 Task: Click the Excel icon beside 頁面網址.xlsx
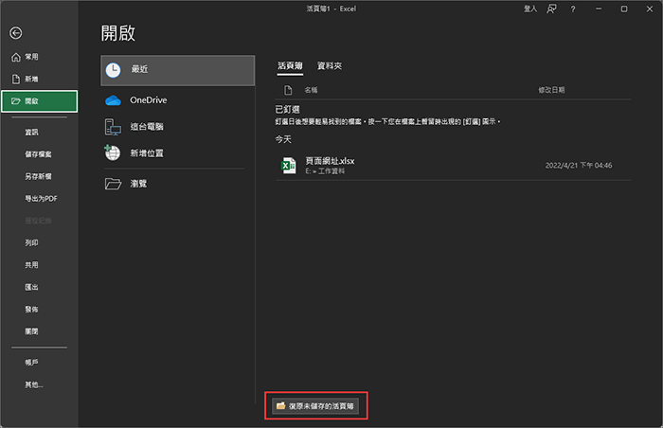[288, 166]
